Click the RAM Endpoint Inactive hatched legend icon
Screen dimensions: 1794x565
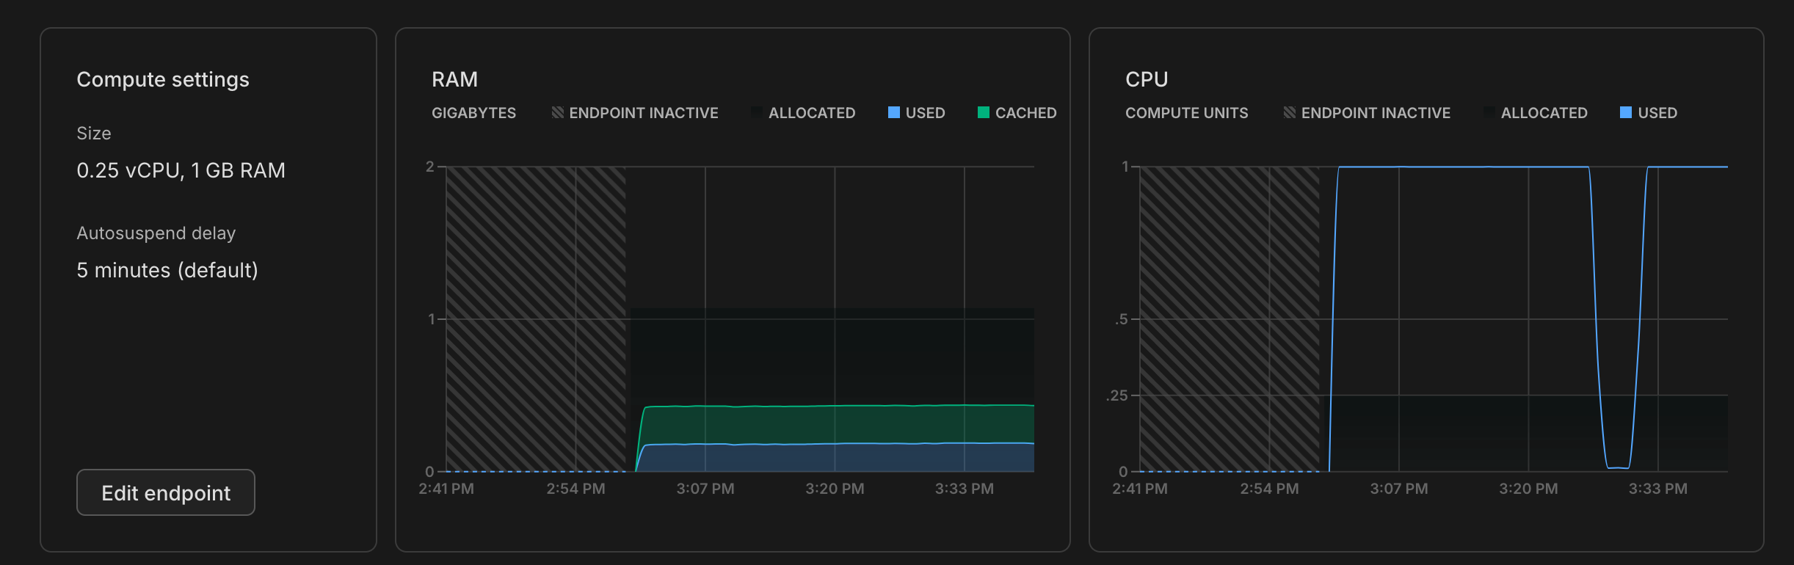[x=558, y=112]
